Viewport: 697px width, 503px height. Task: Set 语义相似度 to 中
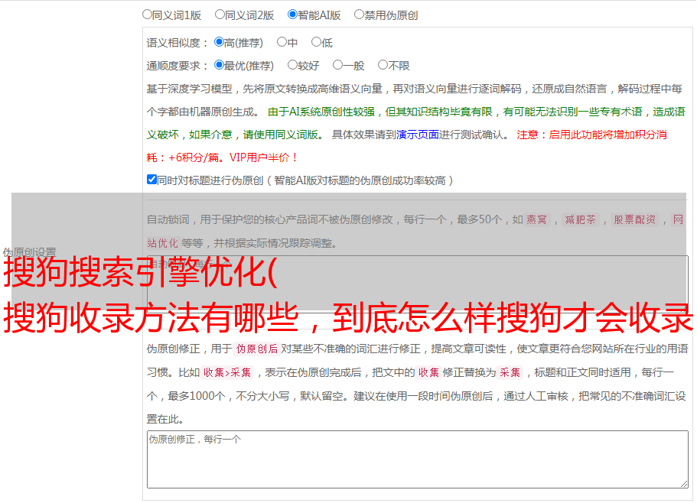pyautogui.click(x=282, y=42)
